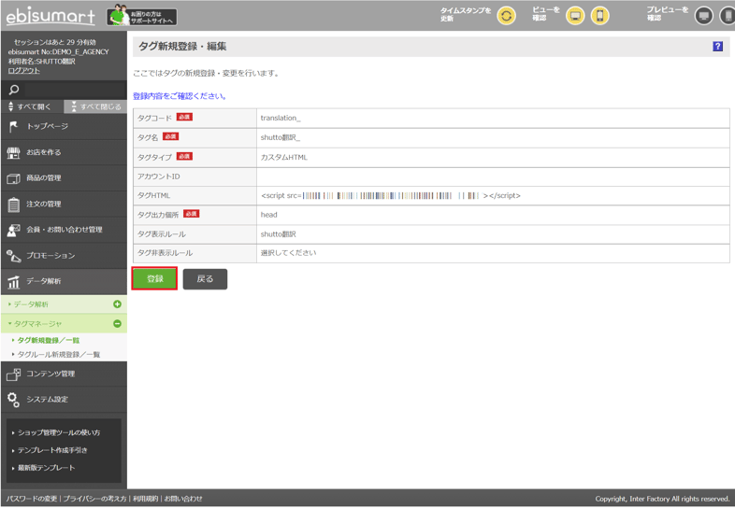Click the タグ表示ルール value shutto翻訳

coord(279,234)
